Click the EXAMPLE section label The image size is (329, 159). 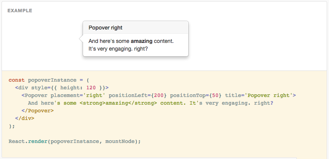20,11
